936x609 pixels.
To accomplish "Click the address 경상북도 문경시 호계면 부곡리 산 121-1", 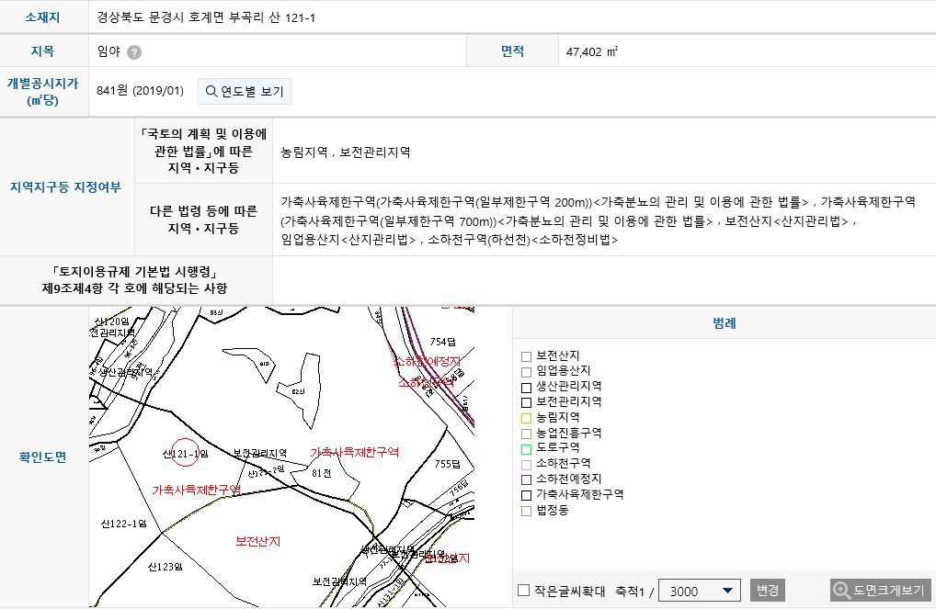I will pyautogui.click(x=206, y=17).
